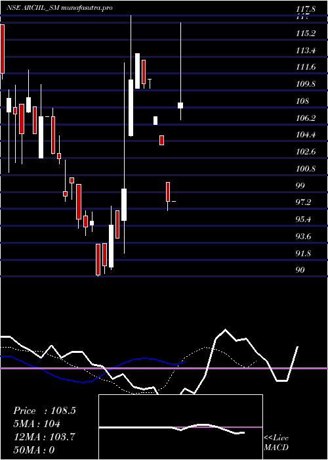
Task: Select the 111.6 price axis label
Action: (306, 67)
